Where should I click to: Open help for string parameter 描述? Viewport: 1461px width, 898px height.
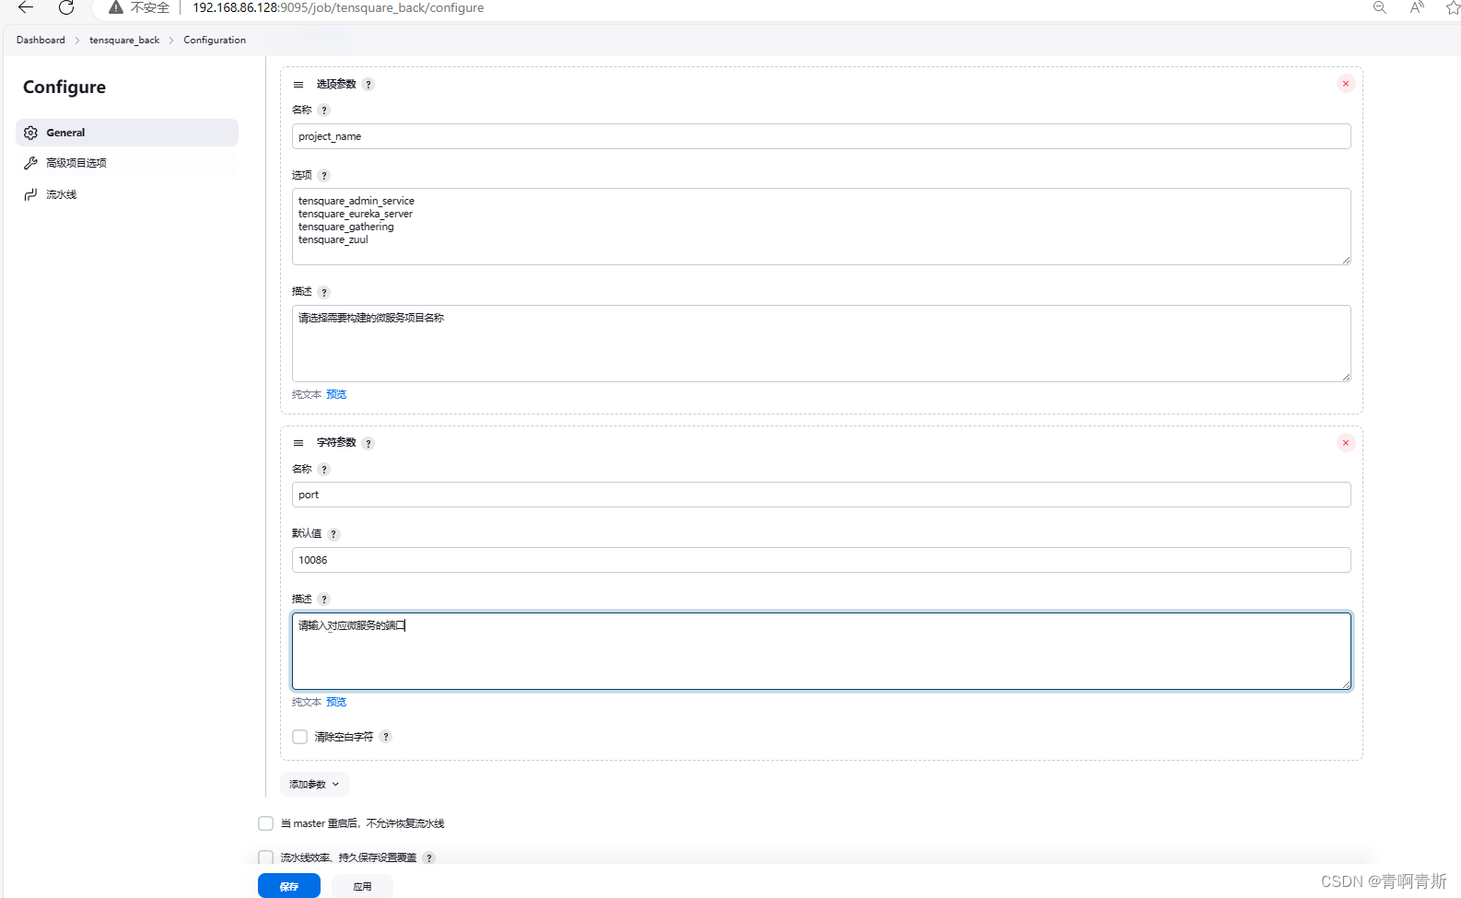pos(324,600)
